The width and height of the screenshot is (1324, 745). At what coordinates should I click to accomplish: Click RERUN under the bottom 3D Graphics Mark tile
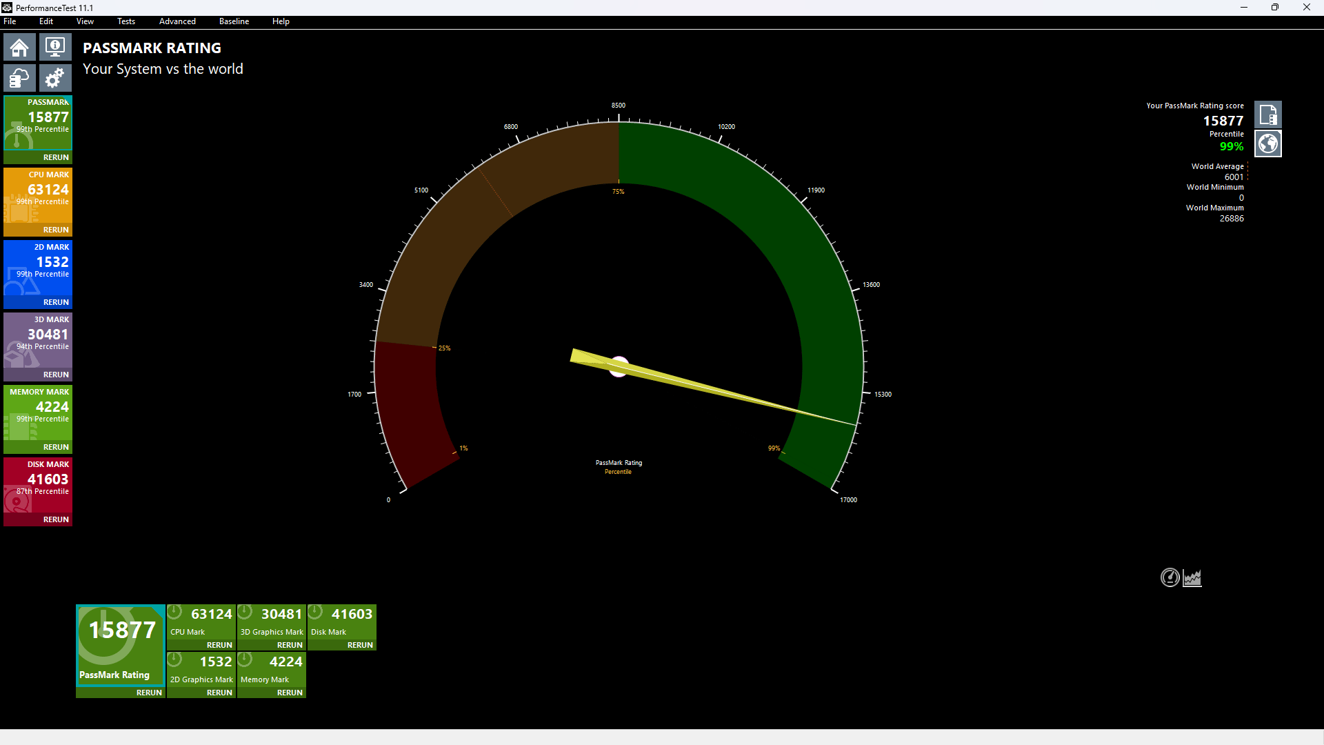coord(290,645)
